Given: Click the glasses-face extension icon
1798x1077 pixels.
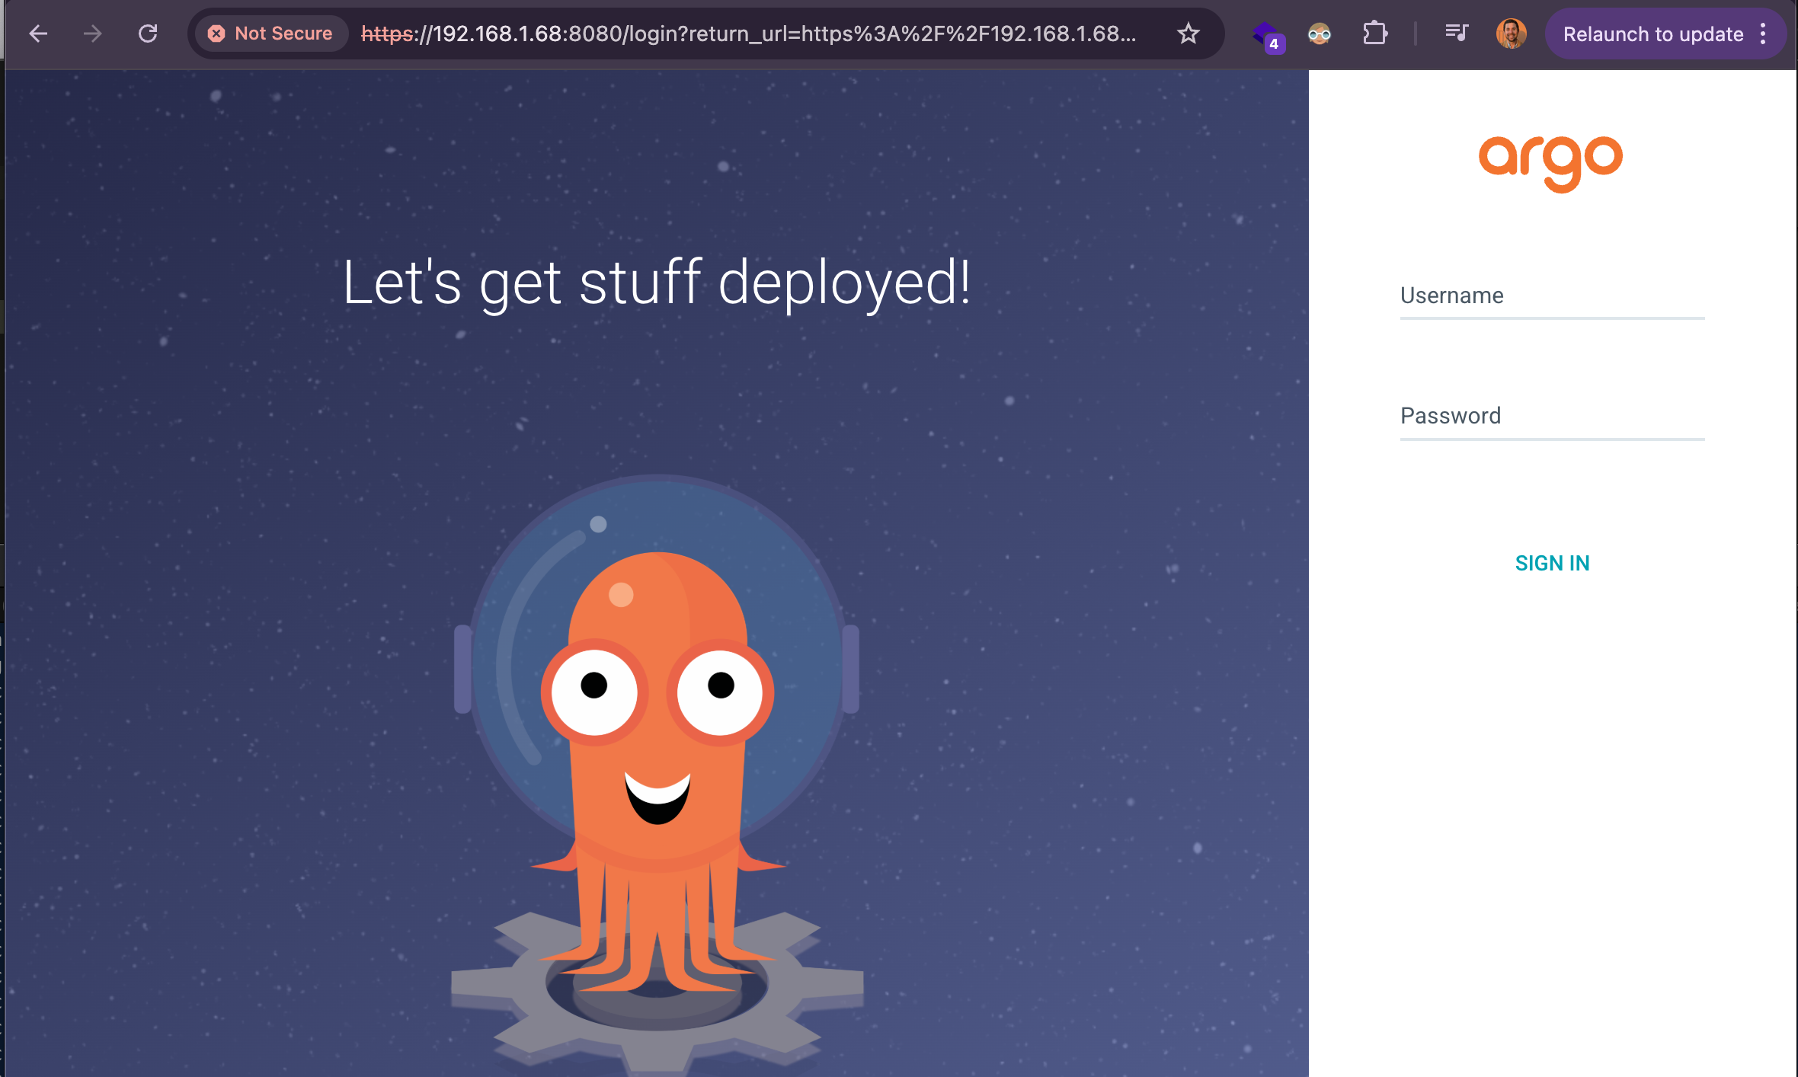Looking at the screenshot, I should pyautogui.click(x=1319, y=34).
